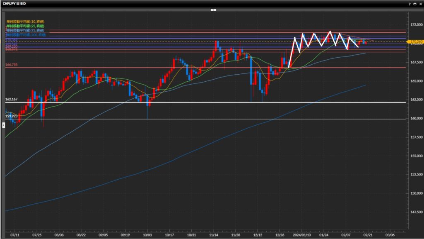
Task: Maximize the CHF/JPY chart window
Action: click(414, 3)
